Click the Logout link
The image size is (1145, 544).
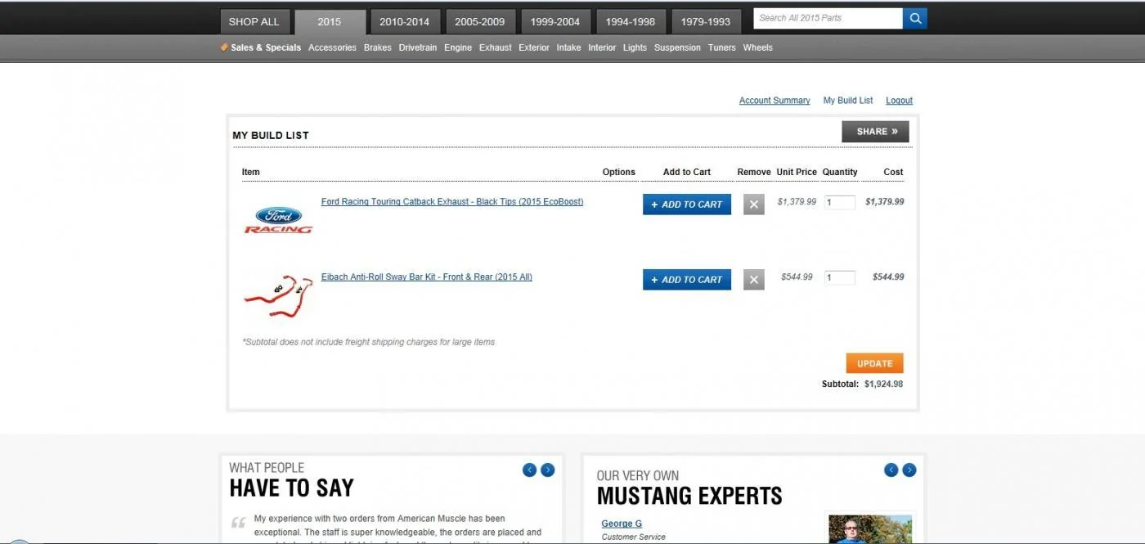coord(899,101)
